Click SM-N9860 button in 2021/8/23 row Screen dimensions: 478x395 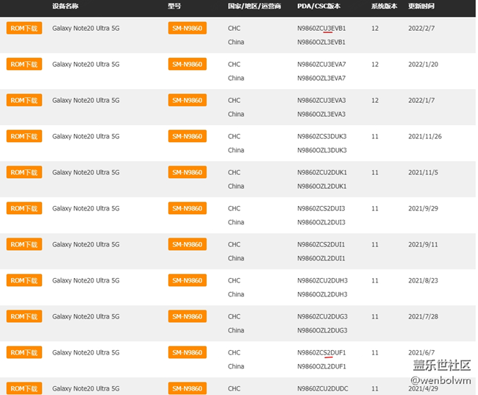(187, 280)
